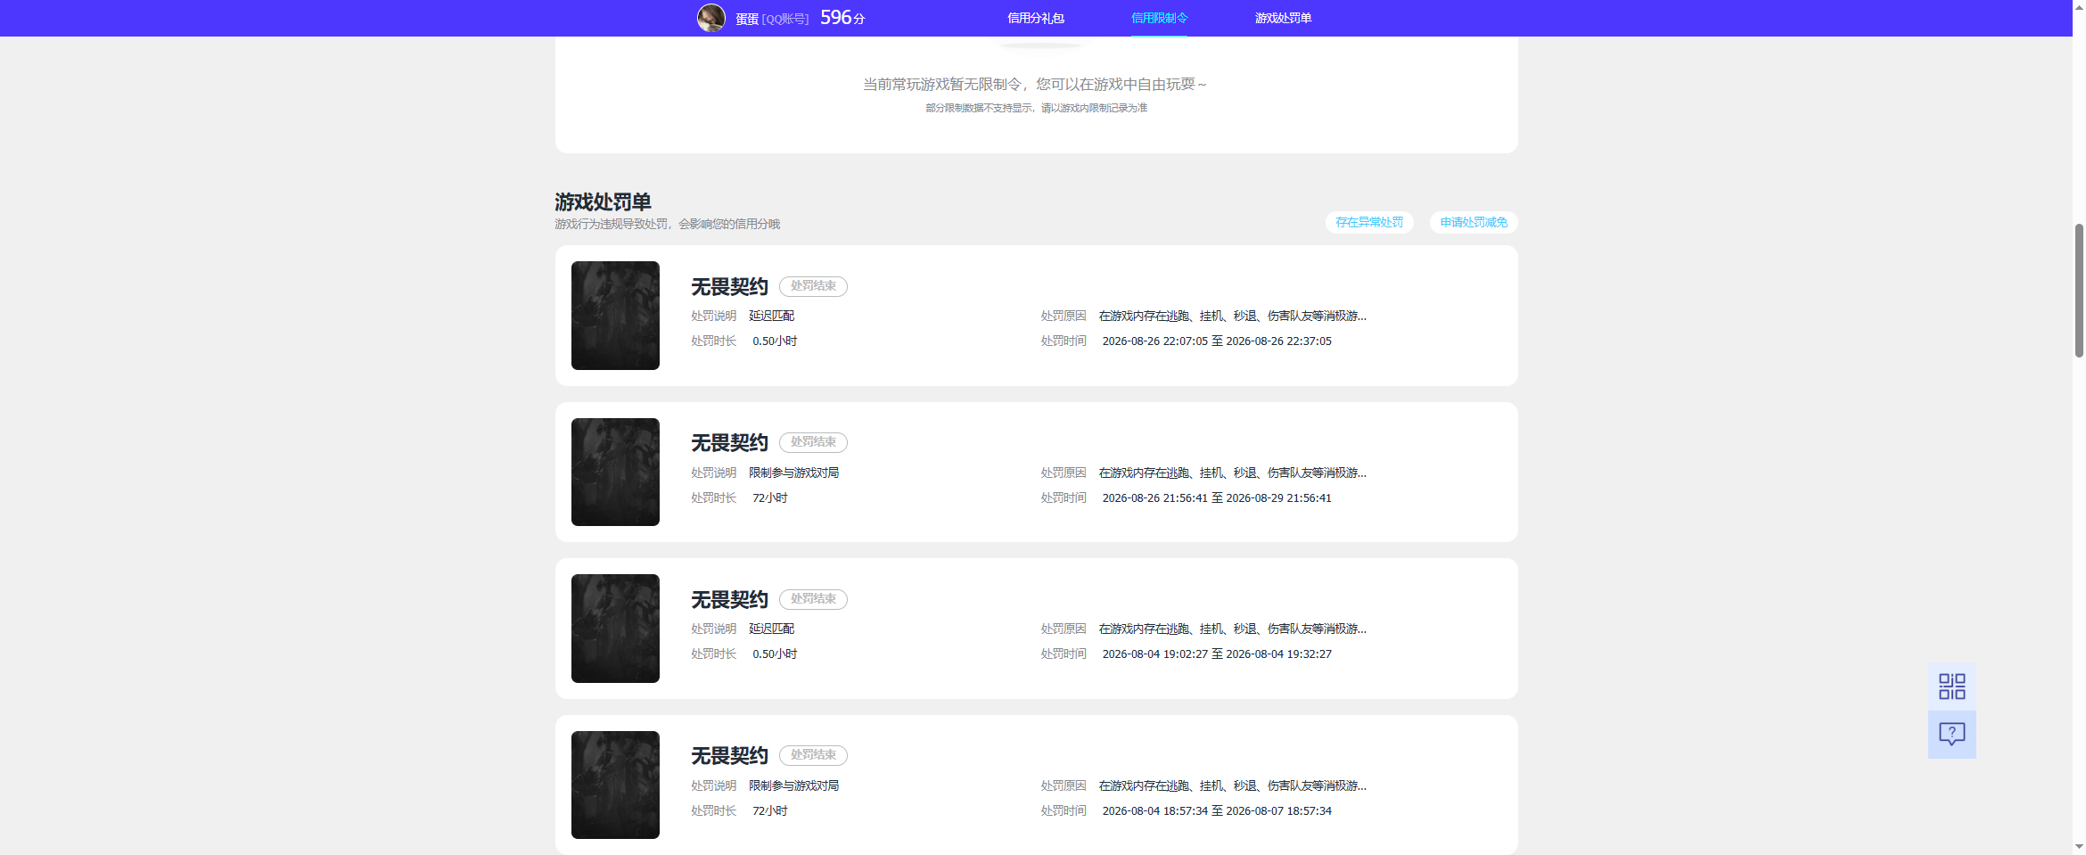This screenshot has width=2086, height=855.
Task: Click time range 2026-08-26 22:07:05 至 22:37:05
Action: [1217, 341]
